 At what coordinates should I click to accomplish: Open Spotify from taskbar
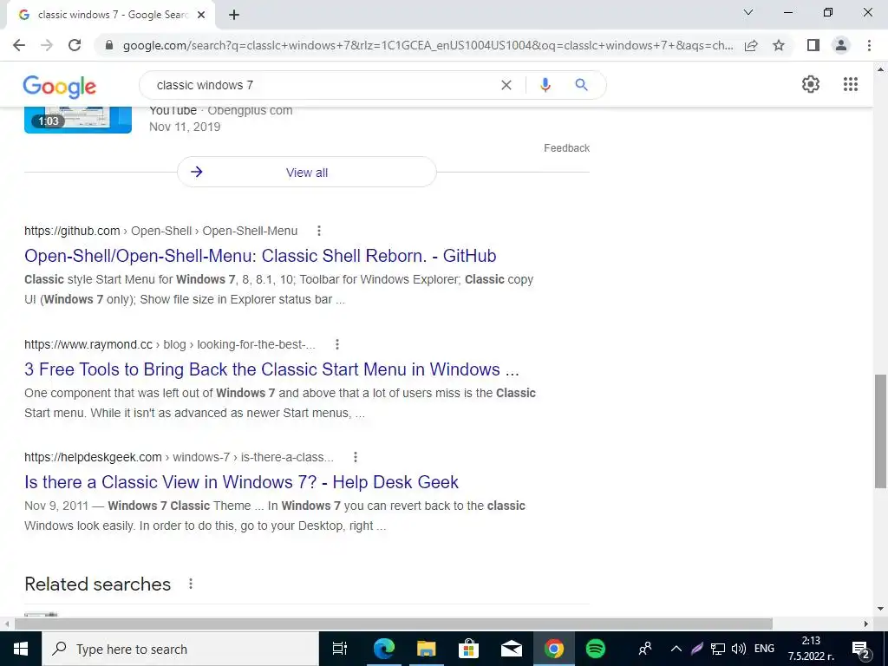click(x=595, y=649)
